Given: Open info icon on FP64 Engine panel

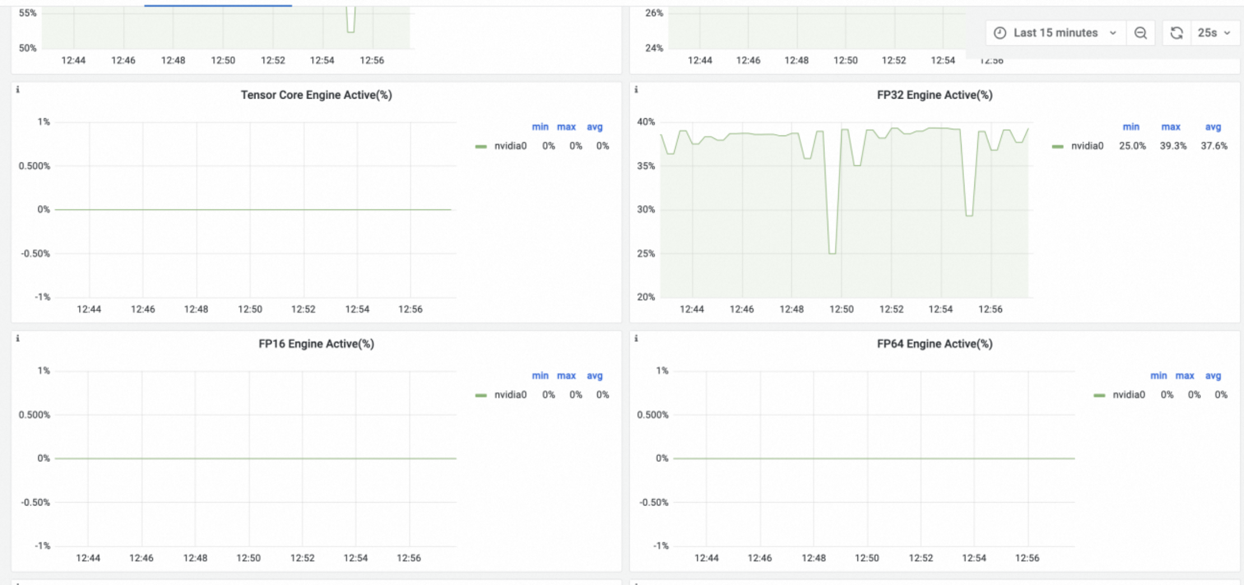Looking at the screenshot, I should 636,338.
